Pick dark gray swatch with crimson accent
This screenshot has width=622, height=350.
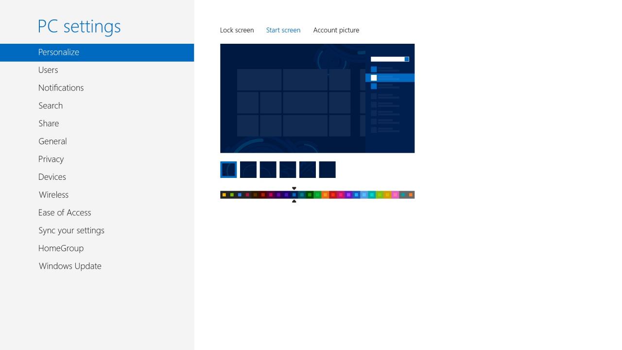[247, 195]
